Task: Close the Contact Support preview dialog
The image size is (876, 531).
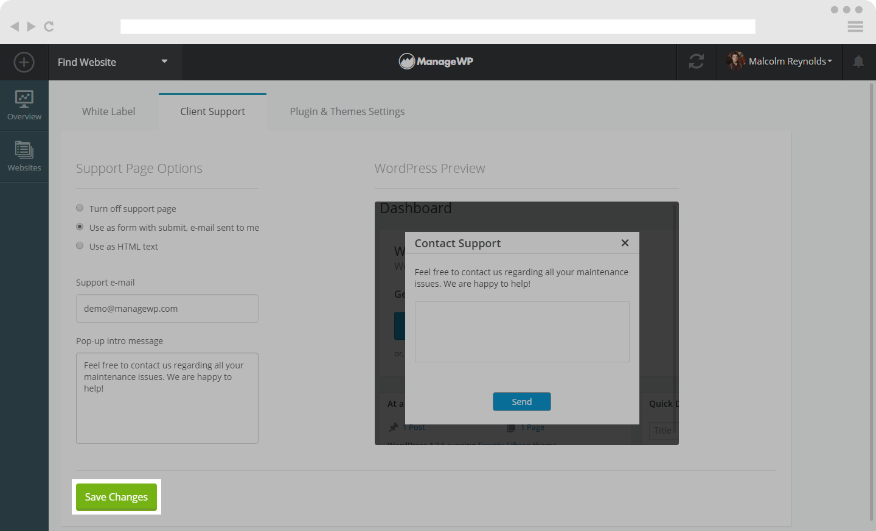Action: click(625, 243)
